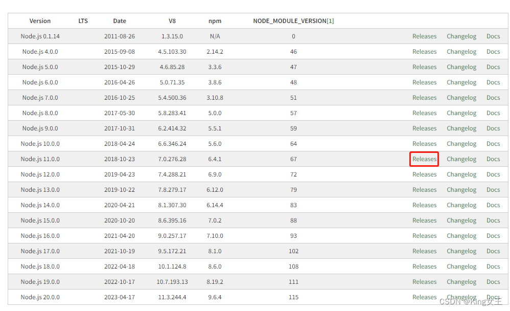
Task: View Changelog for Node.js 11.0.0
Action: (461, 159)
